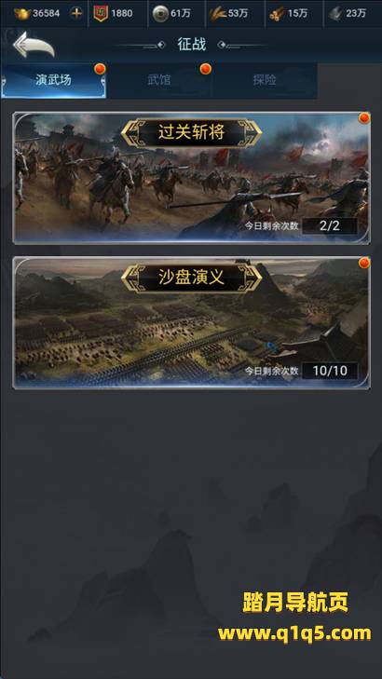382x679 pixels.
Task: Tap the wheat grain resource icon
Action: coord(218,13)
